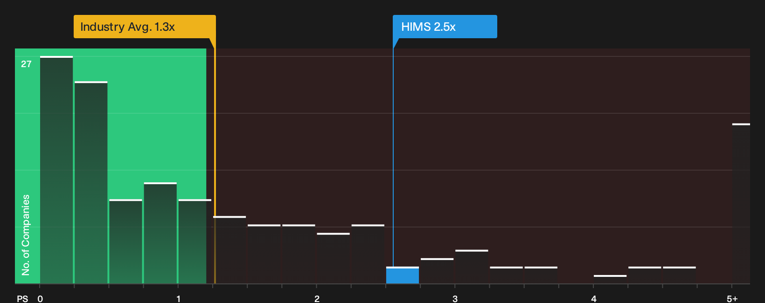Click the No. of Companies axis title

click(26, 234)
